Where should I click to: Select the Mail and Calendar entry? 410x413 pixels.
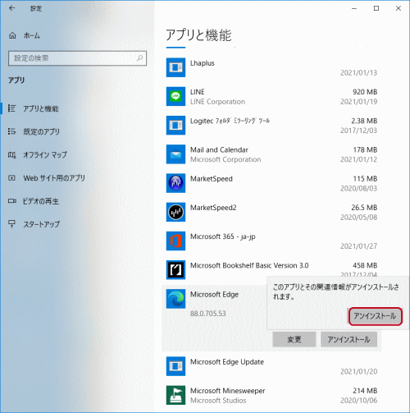[219, 150]
